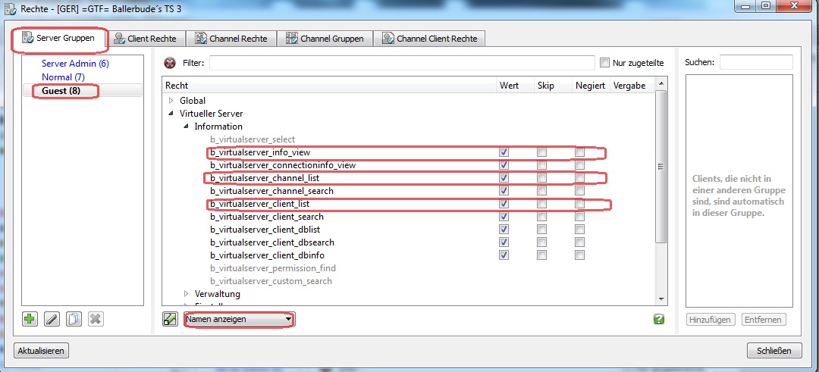The width and height of the screenshot is (819, 372).
Task: Clear the filter with the red X icon
Action: pos(170,63)
